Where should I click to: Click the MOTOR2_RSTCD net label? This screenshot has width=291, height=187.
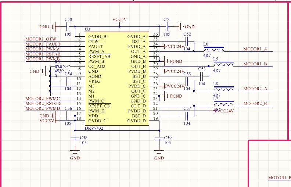pyautogui.click(x=43, y=104)
